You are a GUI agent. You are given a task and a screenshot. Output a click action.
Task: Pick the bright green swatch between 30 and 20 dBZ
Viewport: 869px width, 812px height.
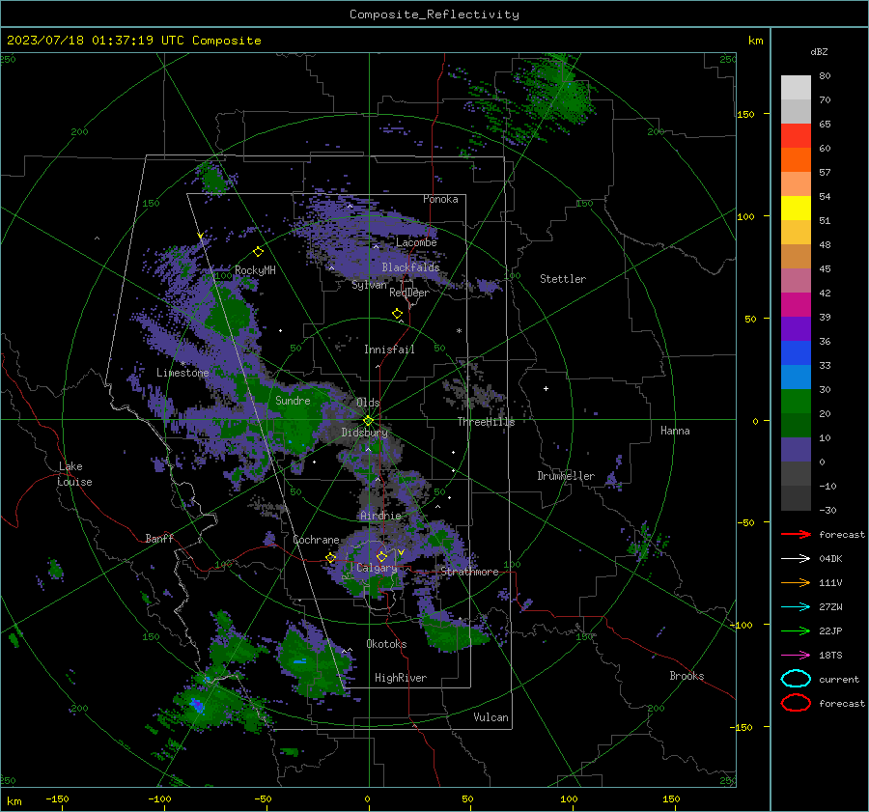tap(796, 402)
